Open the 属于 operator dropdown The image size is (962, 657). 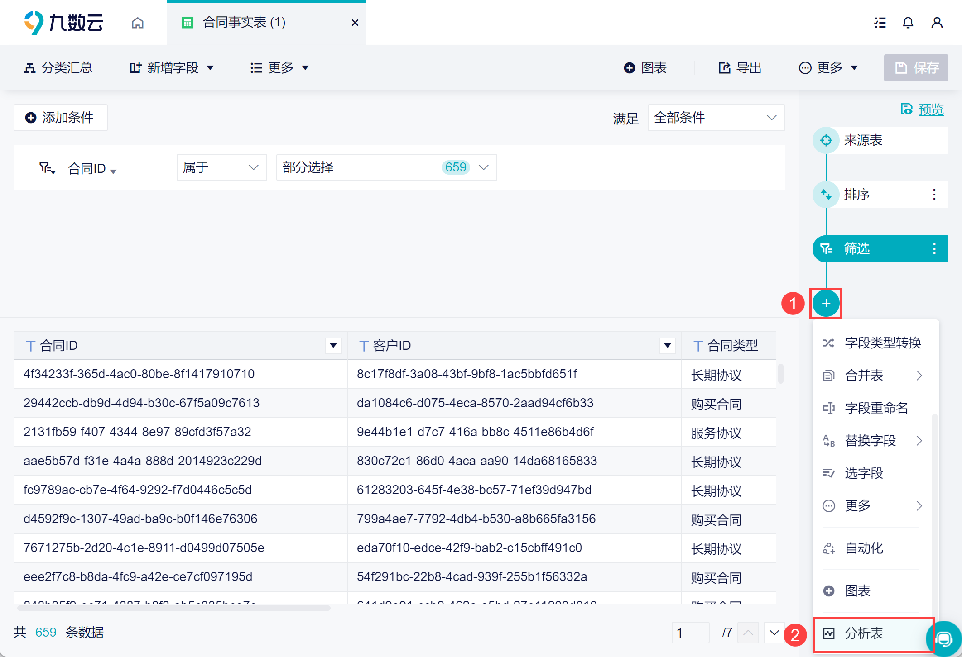tap(221, 167)
